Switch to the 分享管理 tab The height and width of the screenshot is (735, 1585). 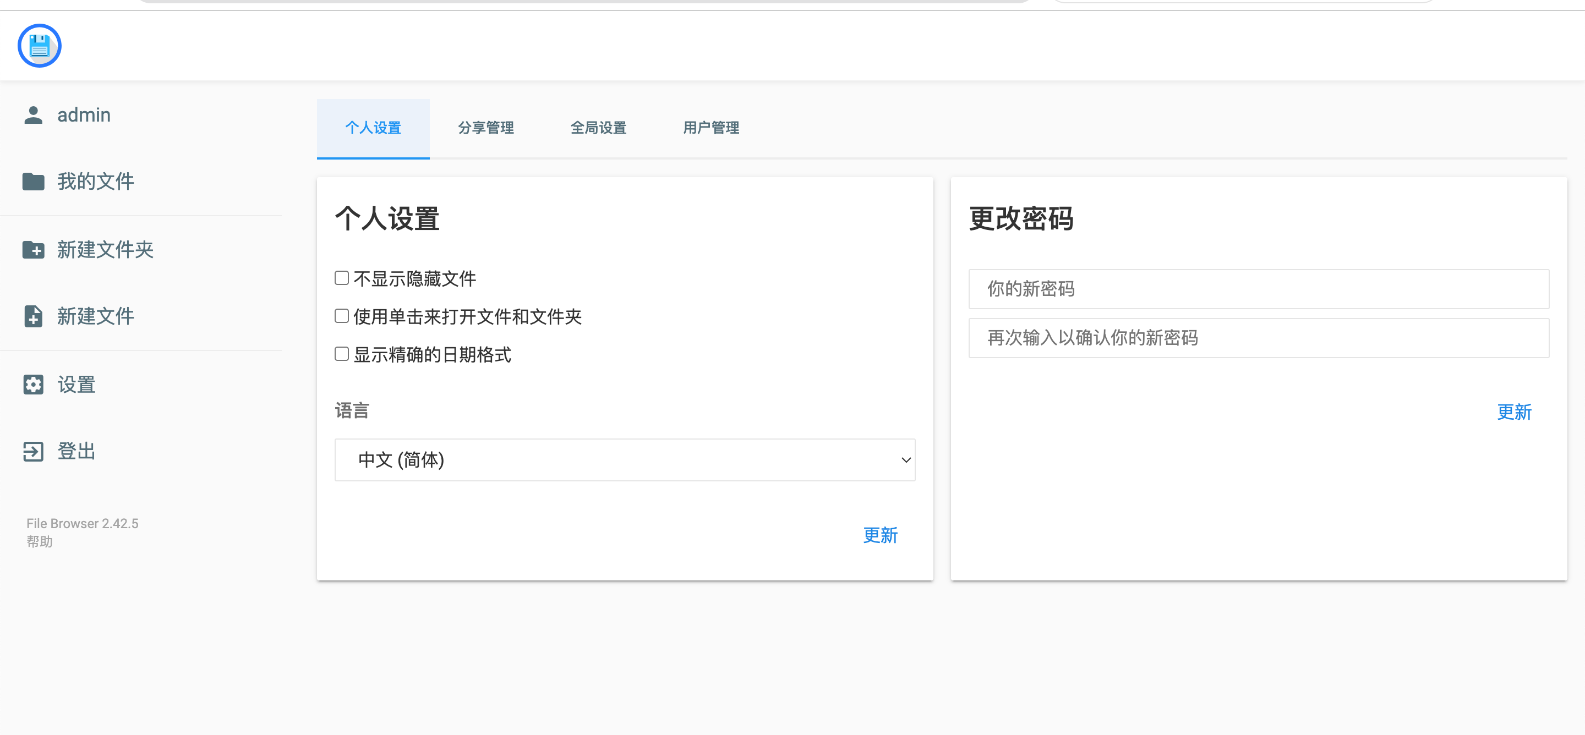click(x=485, y=128)
